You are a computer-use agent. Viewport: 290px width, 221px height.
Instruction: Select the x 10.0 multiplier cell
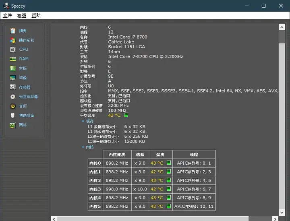coord(140,189)
